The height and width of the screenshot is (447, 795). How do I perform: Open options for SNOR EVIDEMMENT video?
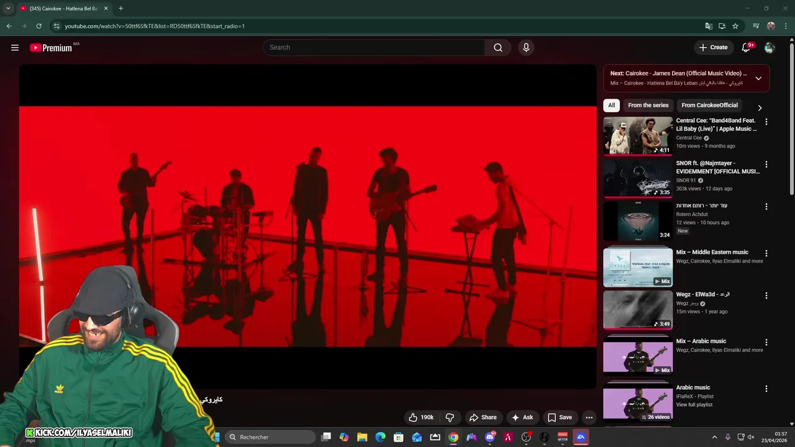tap(766, 165)
